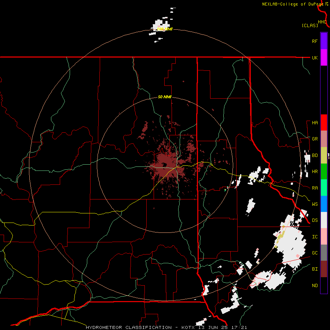The image size is (330, 330).
Task: Select the light pink IC legend swatch
Action: [x=324, y=236]
